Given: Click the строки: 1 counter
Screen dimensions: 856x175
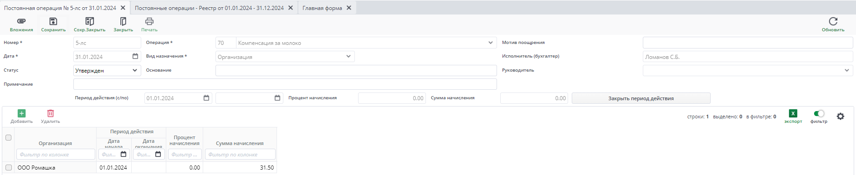Looking at the screenshot, I should click(698, 117).
